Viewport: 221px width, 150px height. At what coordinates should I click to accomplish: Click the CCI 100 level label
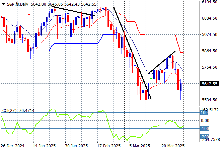(x=204, y=113)
